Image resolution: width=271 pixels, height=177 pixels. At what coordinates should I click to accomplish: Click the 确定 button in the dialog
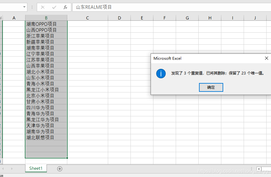[x=211, y=87]
